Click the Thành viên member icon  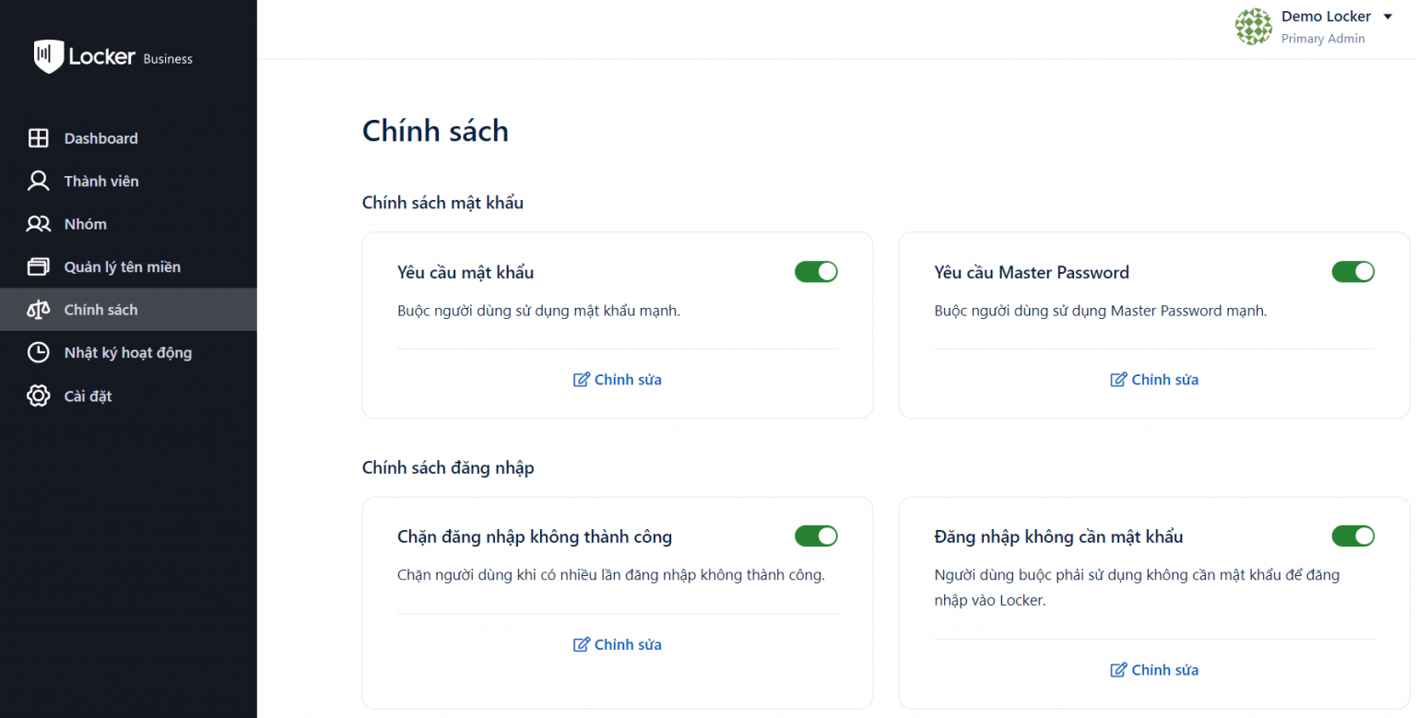(x=39, y=181)
